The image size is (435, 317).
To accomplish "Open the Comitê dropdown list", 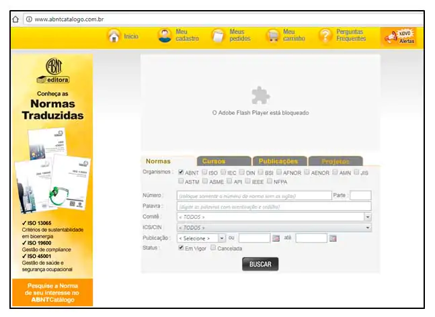I will click(x=274, y=217).
